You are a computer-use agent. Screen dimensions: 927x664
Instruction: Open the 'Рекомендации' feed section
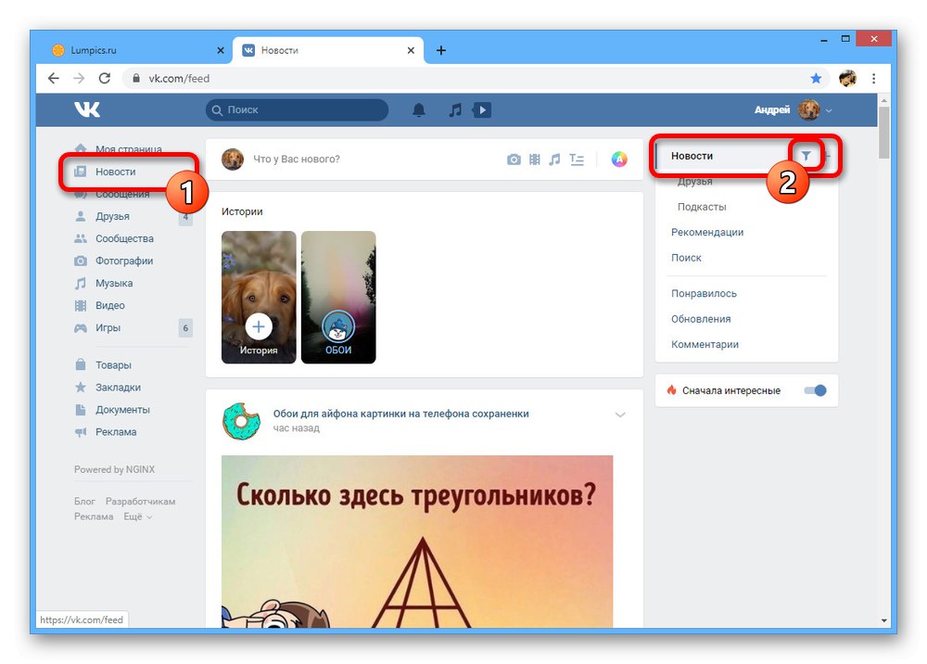(x=707, y=232)
